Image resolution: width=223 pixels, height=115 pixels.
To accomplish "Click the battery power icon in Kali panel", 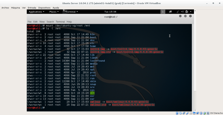I will [187, 12].
